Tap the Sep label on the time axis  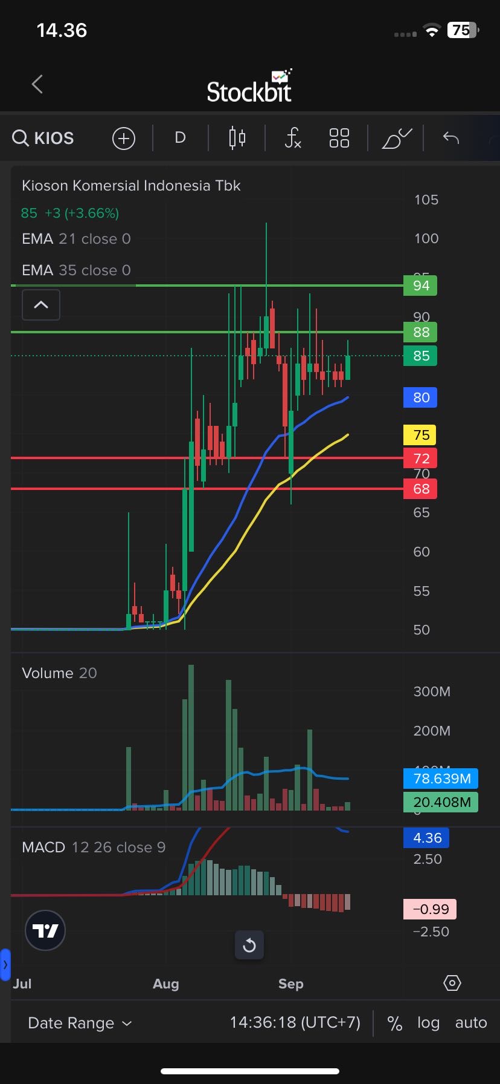click(290, 984)
